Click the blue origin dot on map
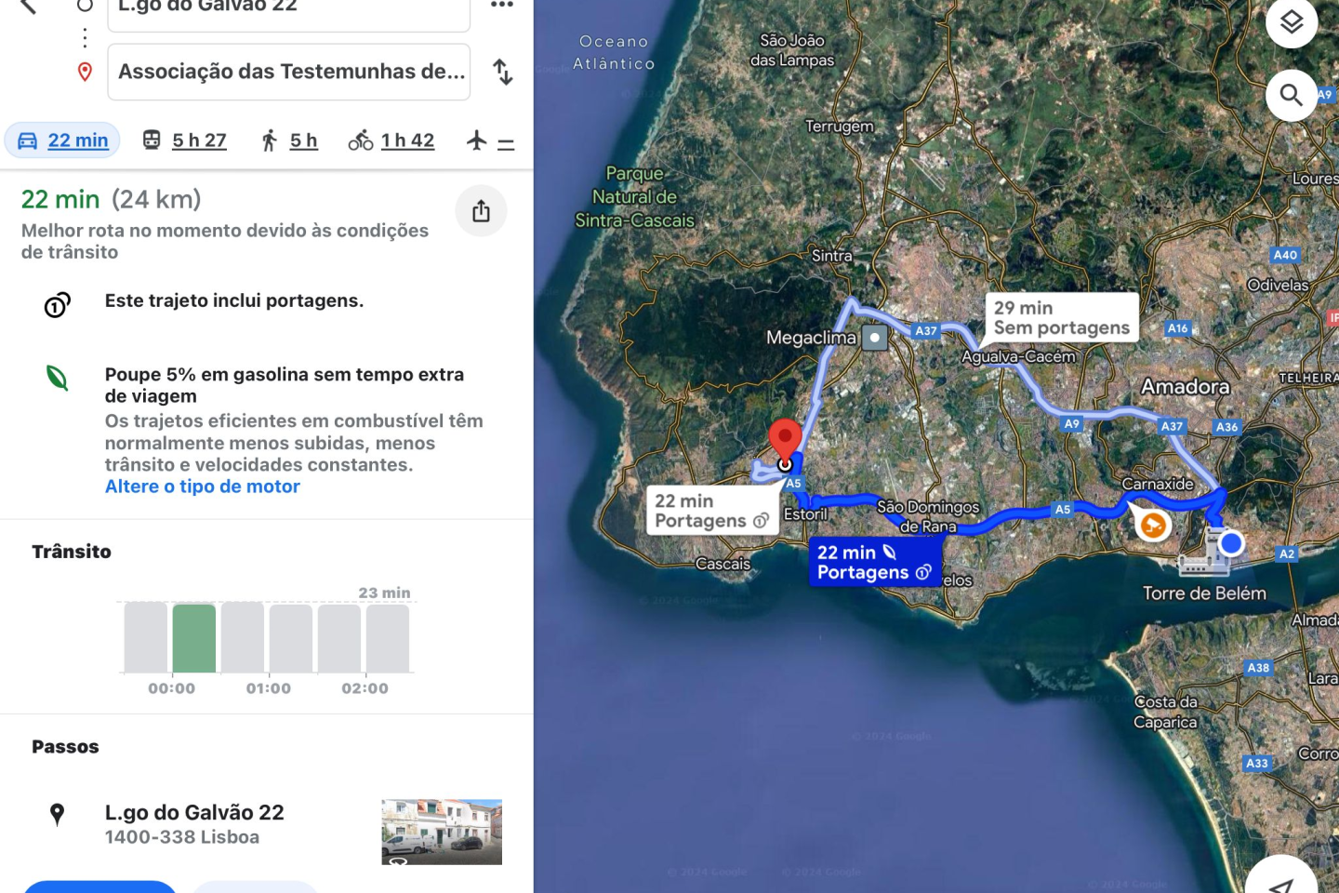 click(x=1231, y=543)
